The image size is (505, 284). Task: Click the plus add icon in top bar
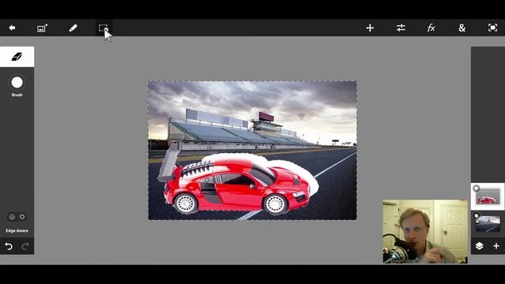(x=370, y=28)
